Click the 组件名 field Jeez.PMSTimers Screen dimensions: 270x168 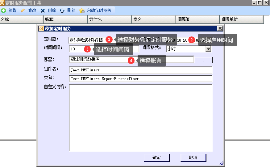141,70
